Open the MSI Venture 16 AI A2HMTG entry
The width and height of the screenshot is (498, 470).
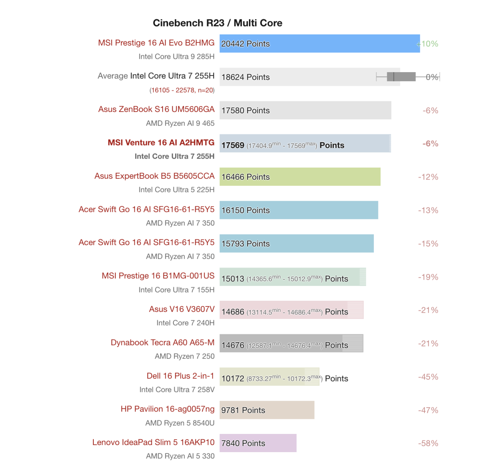coord(161,143)
